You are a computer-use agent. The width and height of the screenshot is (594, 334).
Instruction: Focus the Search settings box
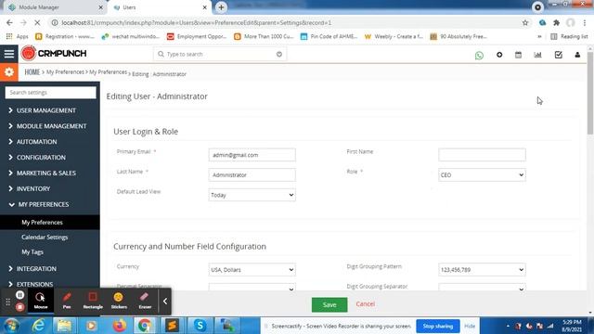(x=50, y=93)
